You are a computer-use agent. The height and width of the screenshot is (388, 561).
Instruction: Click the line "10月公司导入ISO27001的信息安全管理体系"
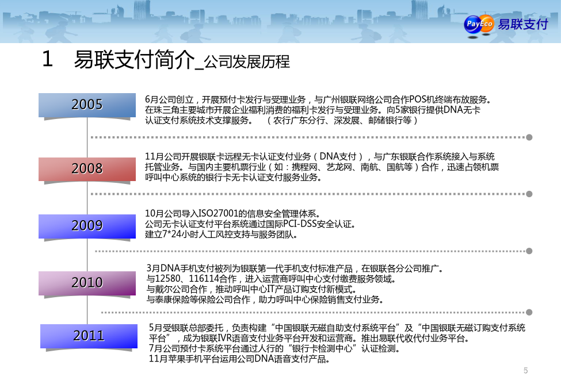coord(232,214)
